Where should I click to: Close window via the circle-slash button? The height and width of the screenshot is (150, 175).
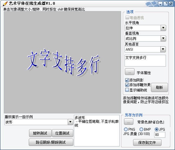pyautogui.click(x=171, y=4)
